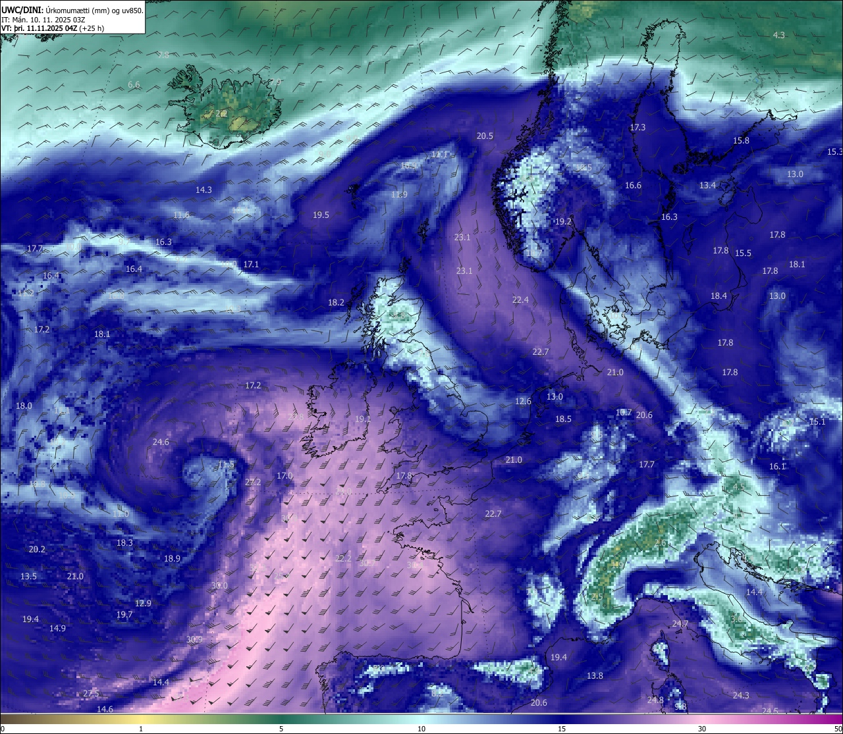Click the 20.5 value off Norway coast
This screenshot has height=734, width=843.
tap(485, 136)
